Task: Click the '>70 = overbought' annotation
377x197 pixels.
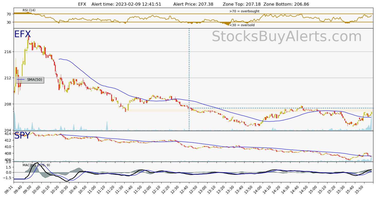Action: (244, 11)
